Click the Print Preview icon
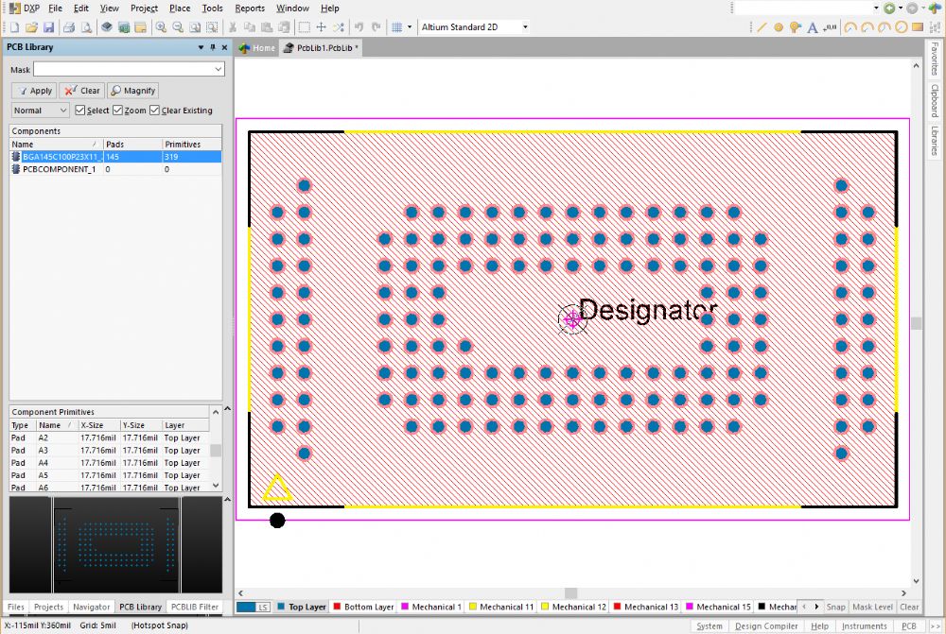 point(86,27)
